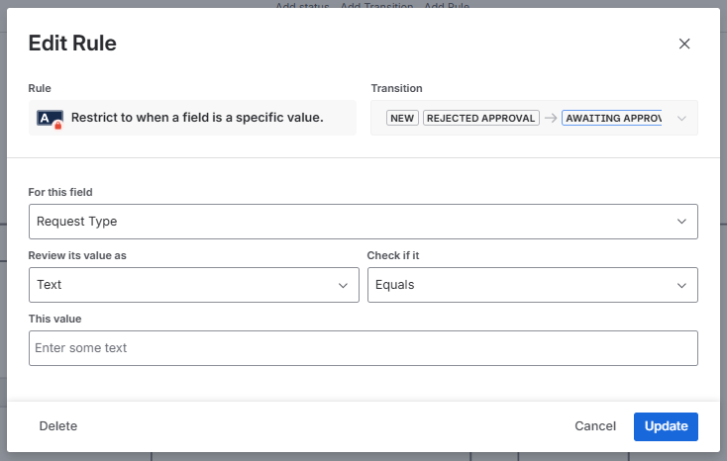727x461 pixels.
Task: Cancel editing the rule
Action: tap(595, 426)
